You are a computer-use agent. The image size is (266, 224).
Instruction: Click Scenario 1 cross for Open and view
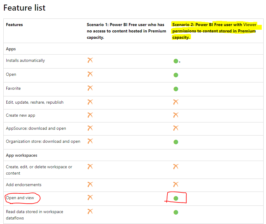click(90, 198)
